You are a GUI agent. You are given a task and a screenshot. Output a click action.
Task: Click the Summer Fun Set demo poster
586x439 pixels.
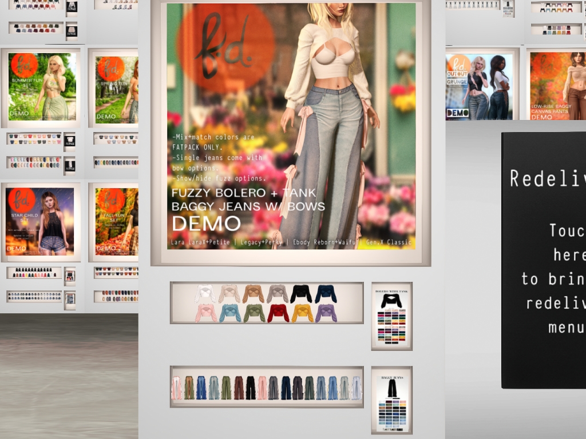pos(42,86)
